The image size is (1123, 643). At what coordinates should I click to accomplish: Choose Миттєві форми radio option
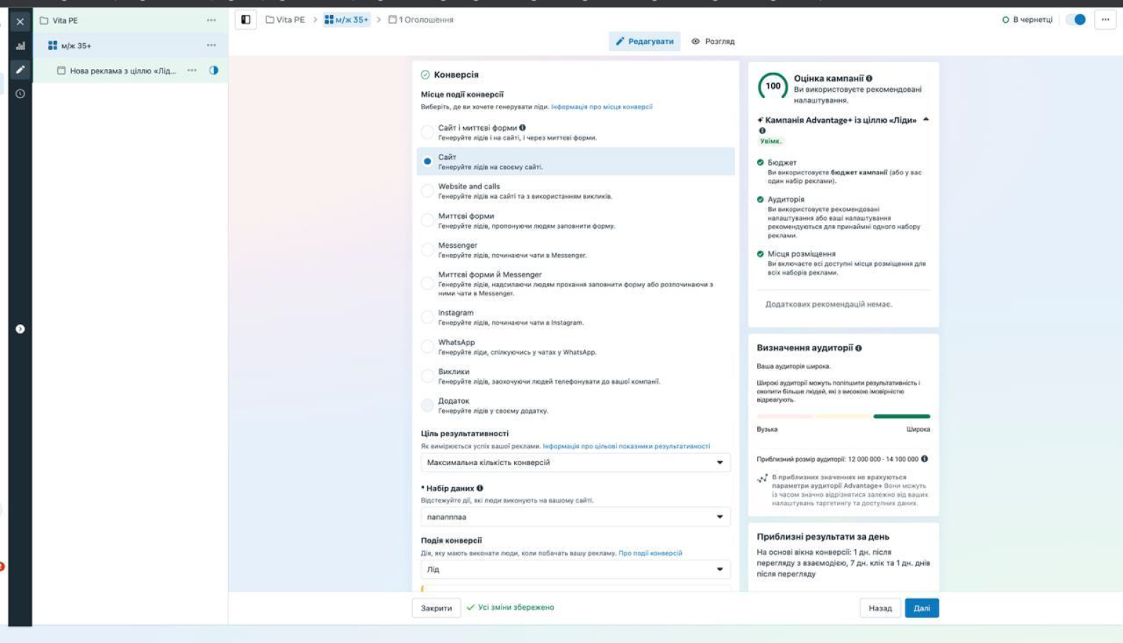coord(427,220)
